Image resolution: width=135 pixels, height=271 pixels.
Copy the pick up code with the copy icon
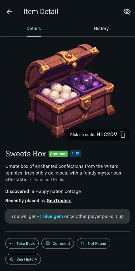122,135
